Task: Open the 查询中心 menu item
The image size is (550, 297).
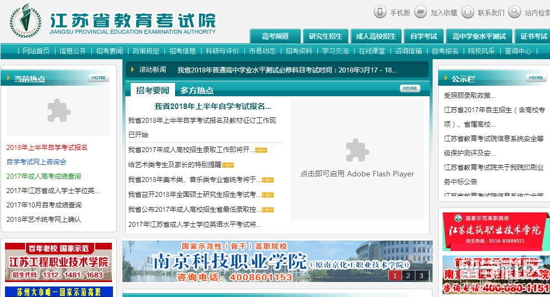Action: click(518, 51)
